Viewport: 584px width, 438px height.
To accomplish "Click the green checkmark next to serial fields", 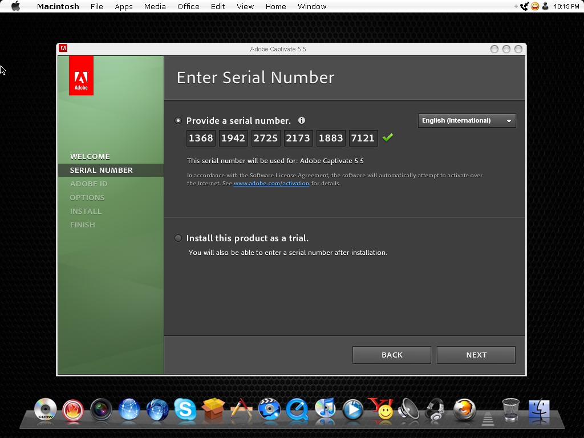I will 388,137.
